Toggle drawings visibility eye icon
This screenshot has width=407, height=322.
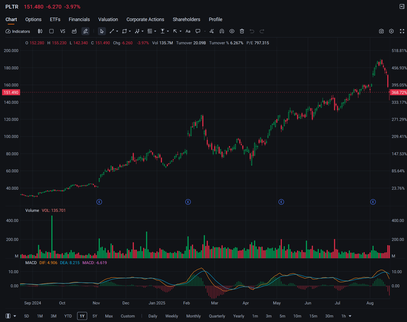click(232, 31)
